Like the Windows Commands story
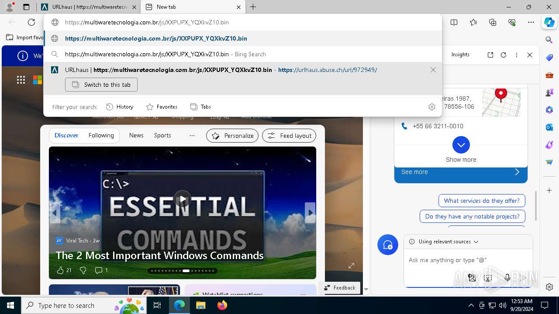Screen dimensions: 559x314 64,270
